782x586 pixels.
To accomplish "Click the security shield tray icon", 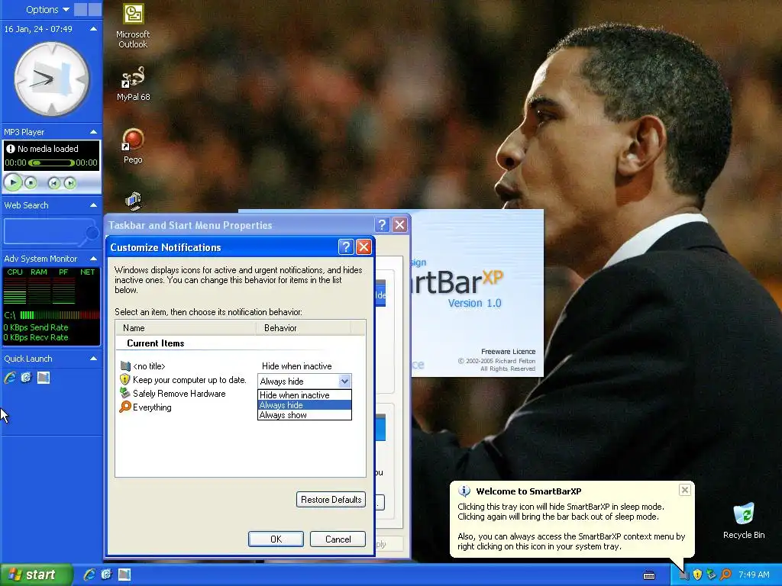I will click(697, 575).
